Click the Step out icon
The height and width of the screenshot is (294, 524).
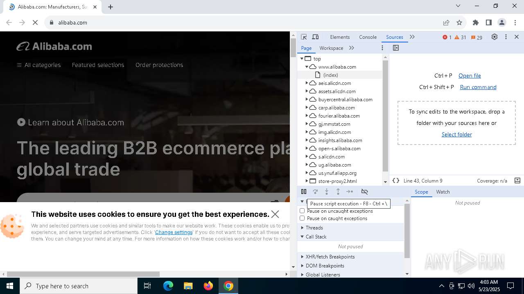click(338, 192)
